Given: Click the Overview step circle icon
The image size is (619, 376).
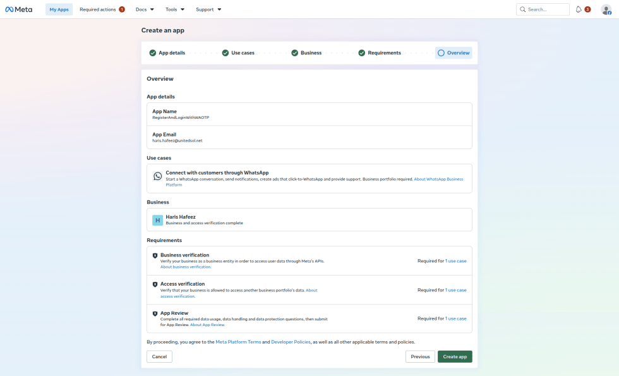Looking at the screenshot, I should [x=441, y=53].
